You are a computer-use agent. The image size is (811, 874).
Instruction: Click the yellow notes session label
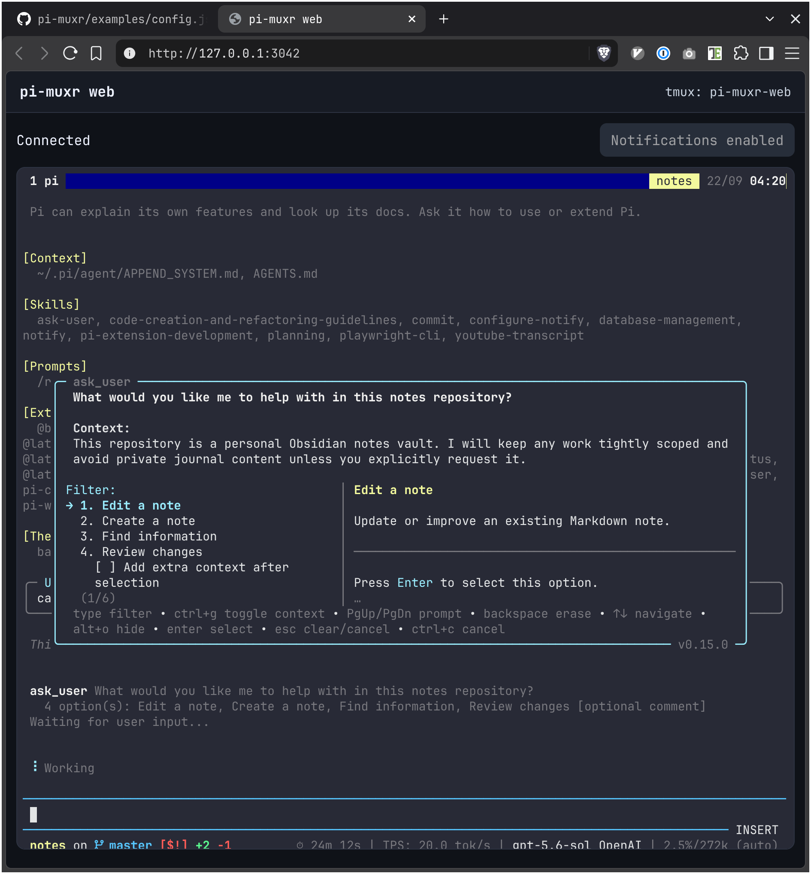pos(675,181)
